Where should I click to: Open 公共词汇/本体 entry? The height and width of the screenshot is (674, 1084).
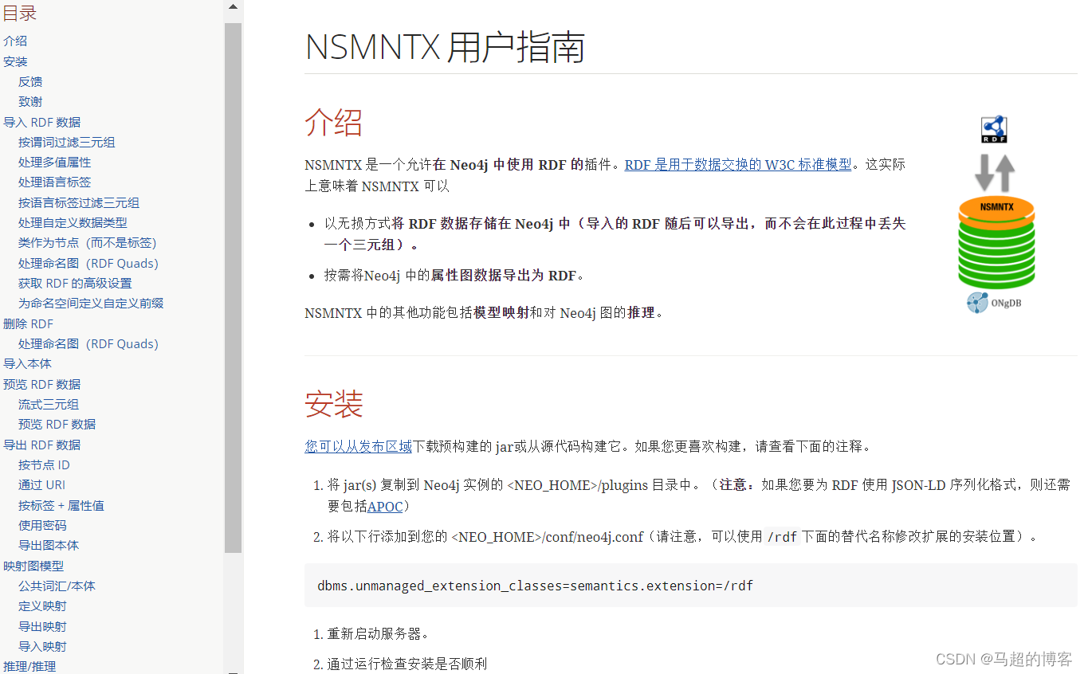(57, 586)
